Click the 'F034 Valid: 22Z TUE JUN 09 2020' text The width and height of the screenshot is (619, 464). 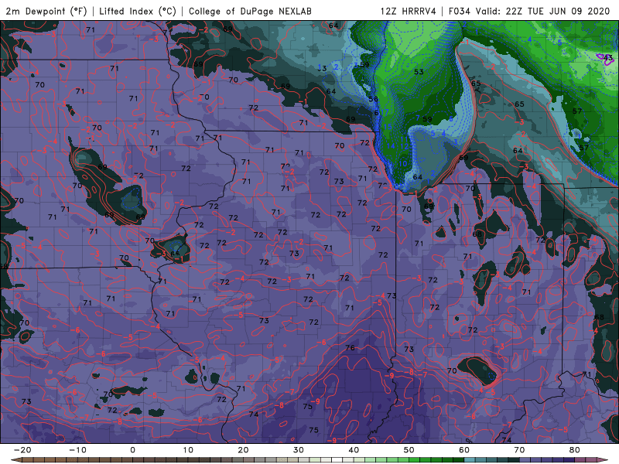pos(529,11)
